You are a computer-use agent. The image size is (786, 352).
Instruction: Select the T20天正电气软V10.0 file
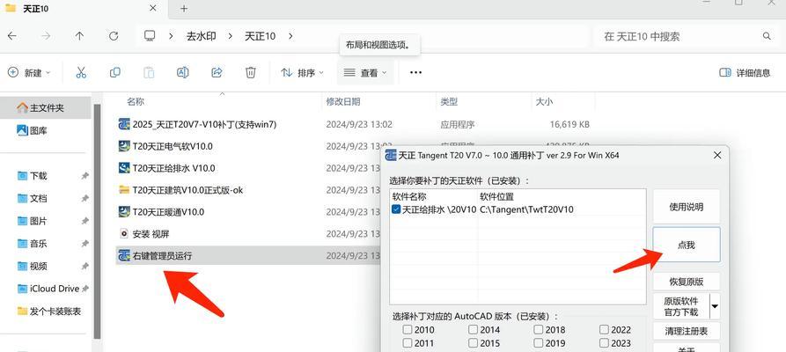coord(165,146)
